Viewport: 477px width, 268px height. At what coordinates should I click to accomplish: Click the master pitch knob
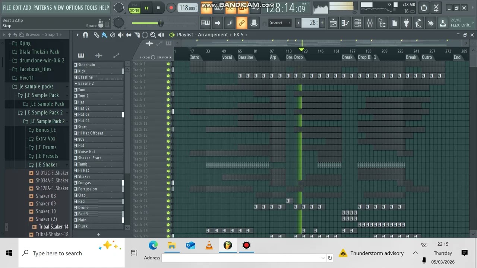[119, 23]
